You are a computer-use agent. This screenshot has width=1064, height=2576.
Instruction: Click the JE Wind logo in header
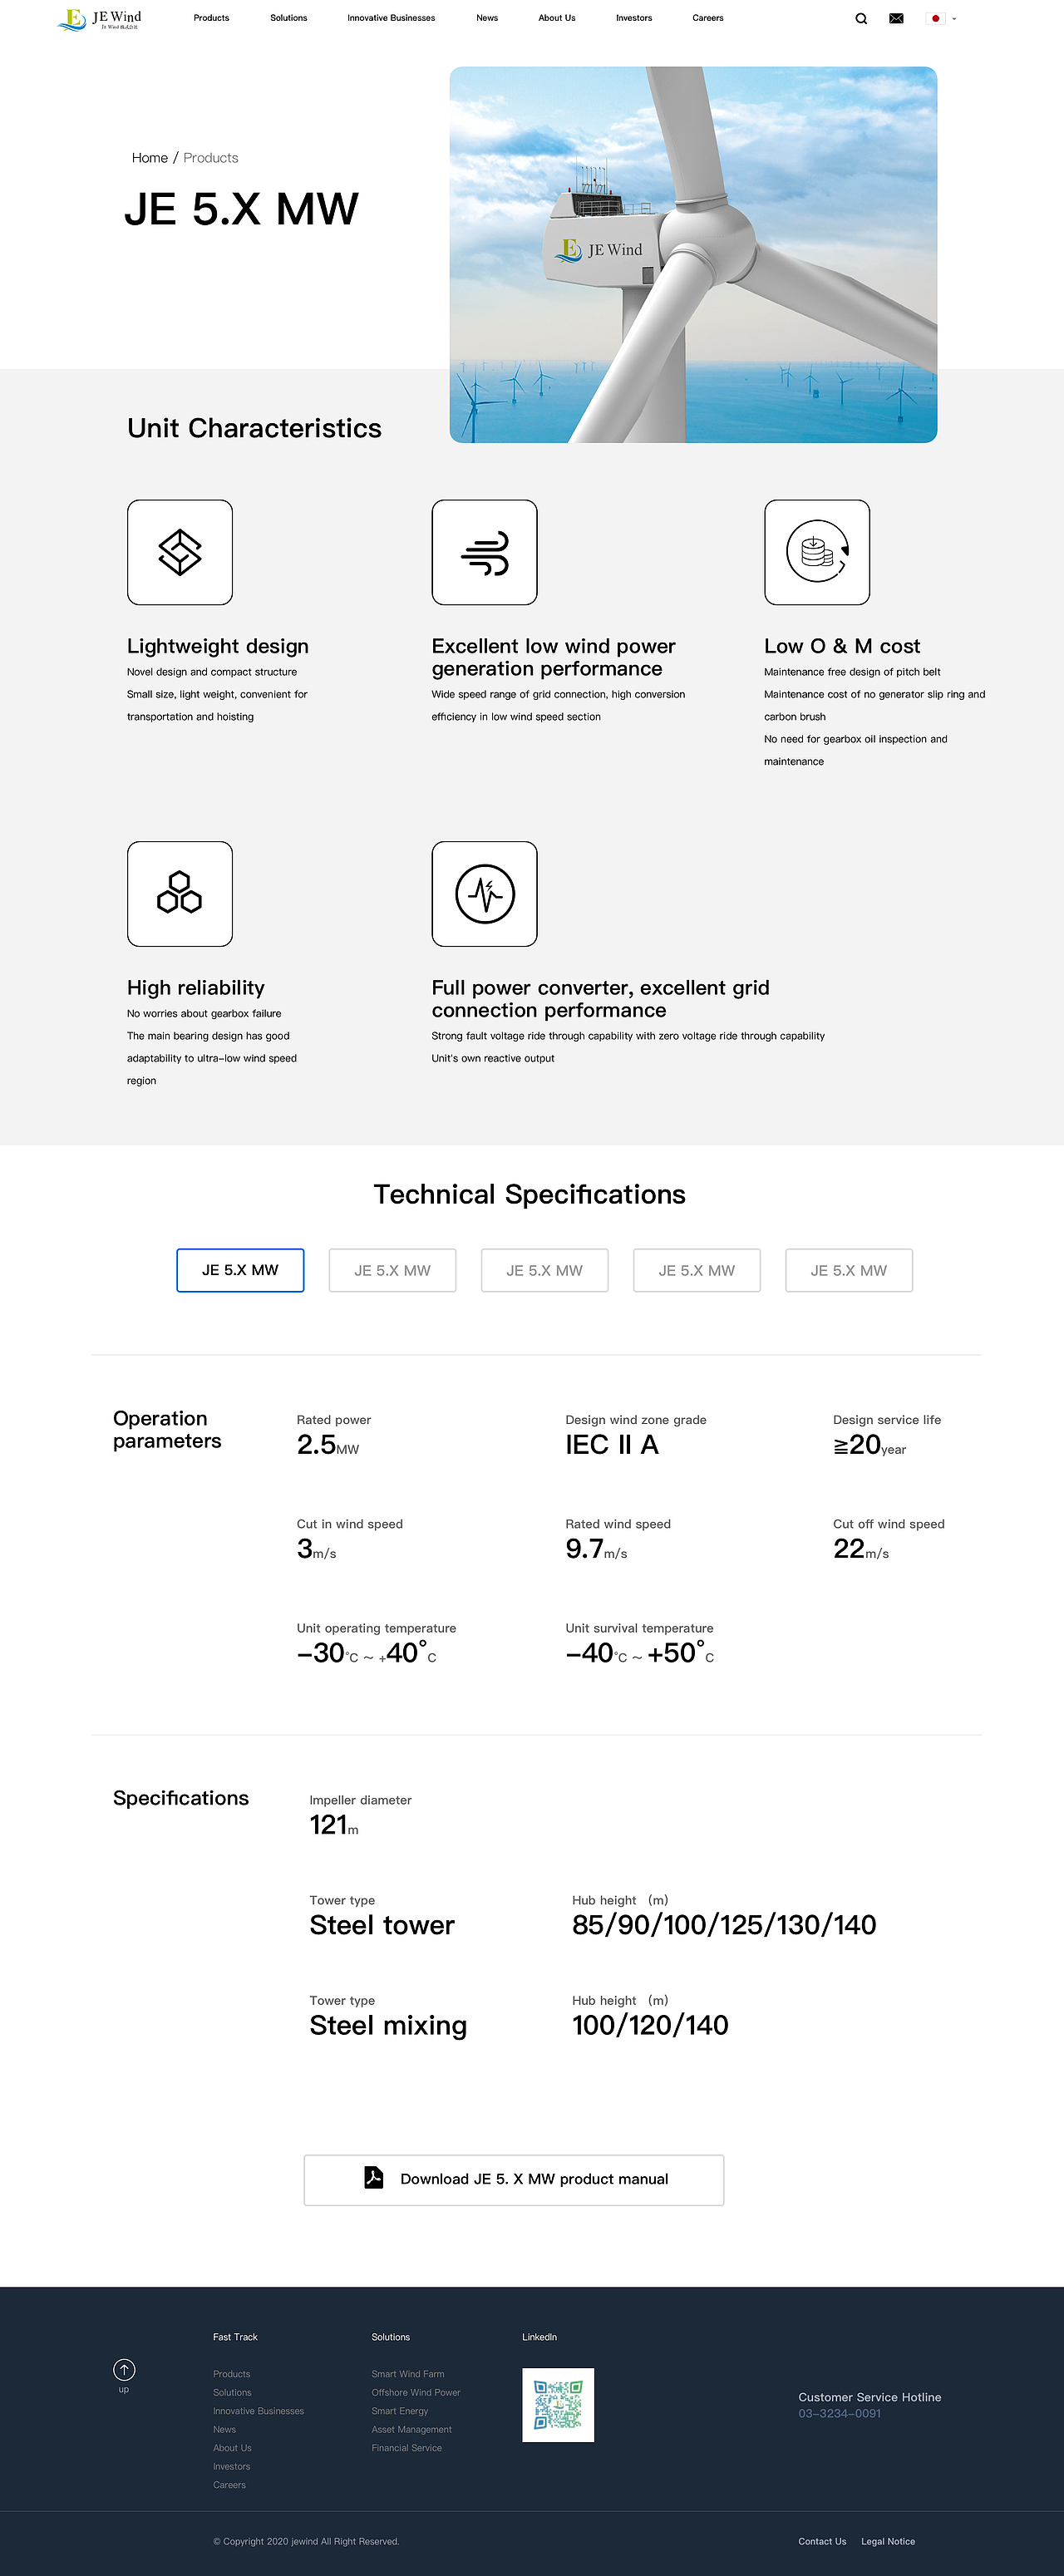100,19
